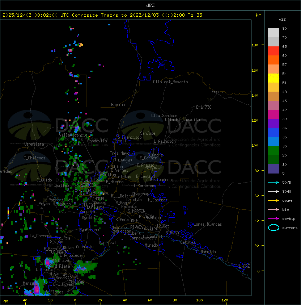
Task: Click the 'S_MARTIN' map label
Action: (x=136, y=211)
